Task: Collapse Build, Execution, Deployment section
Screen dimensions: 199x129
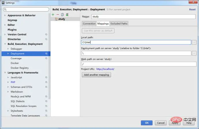Action: click(x=5, y=44)
